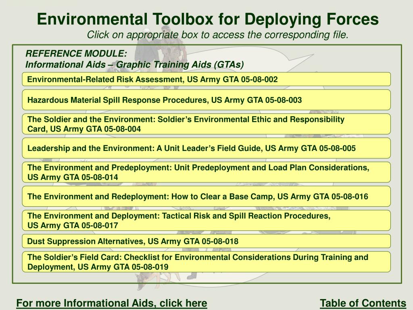This screenshot has height=310, width=413.
Task: Open How to Clear a Base Camp
Action: click(x=206, y=197)
